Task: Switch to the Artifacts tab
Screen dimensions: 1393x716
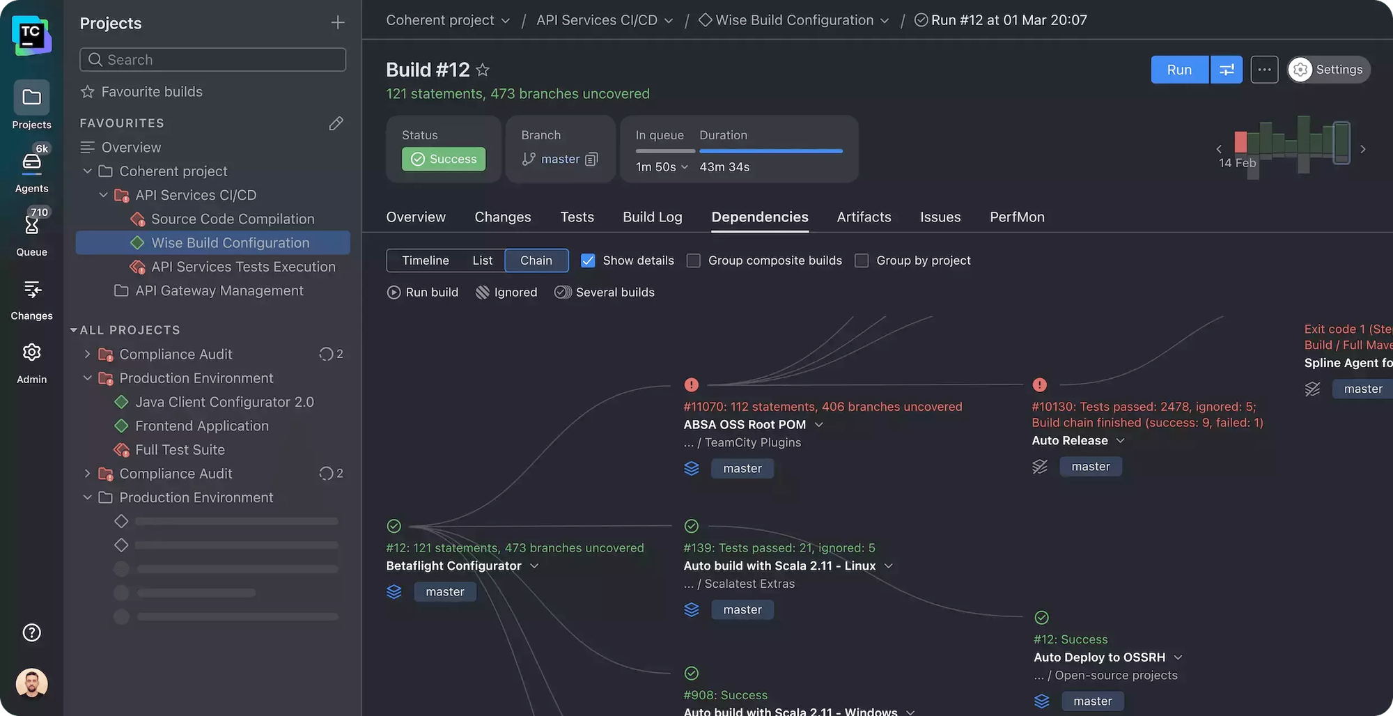Action: tap(864, 217)
